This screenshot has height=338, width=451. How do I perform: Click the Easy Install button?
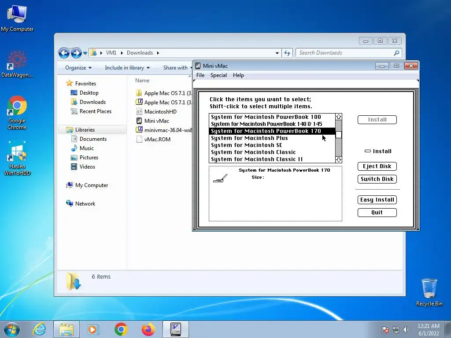[377, 199]
